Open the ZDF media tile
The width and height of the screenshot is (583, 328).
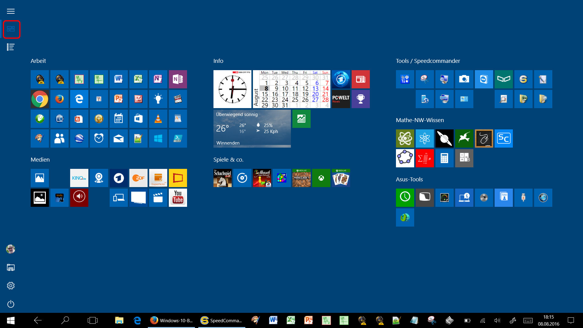click(138, 178)
